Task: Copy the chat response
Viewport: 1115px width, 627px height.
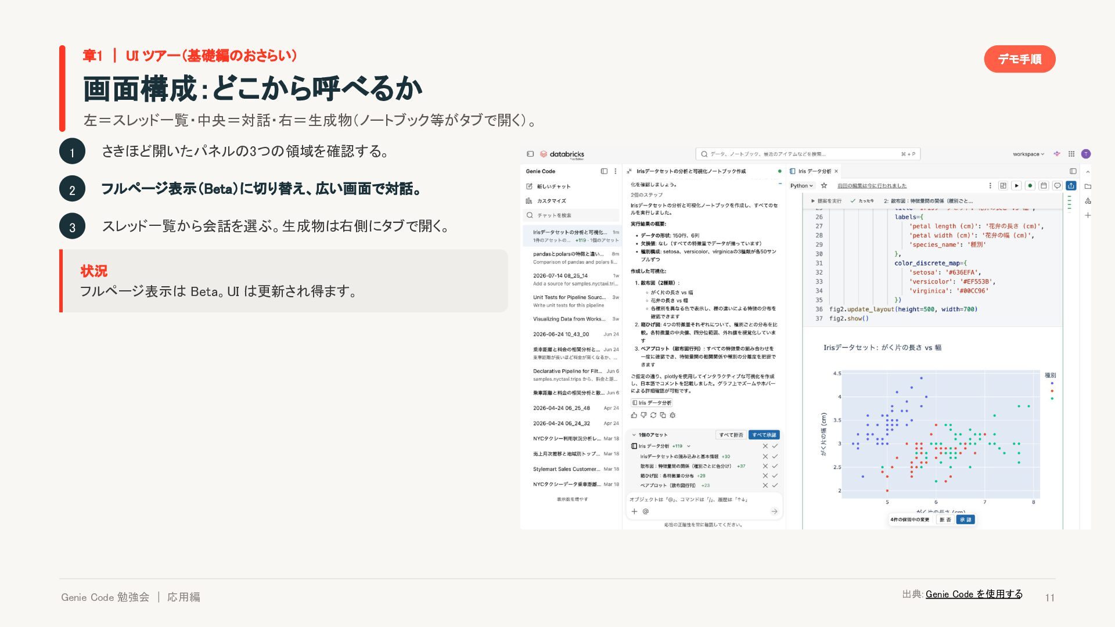Action: point(663,415)
